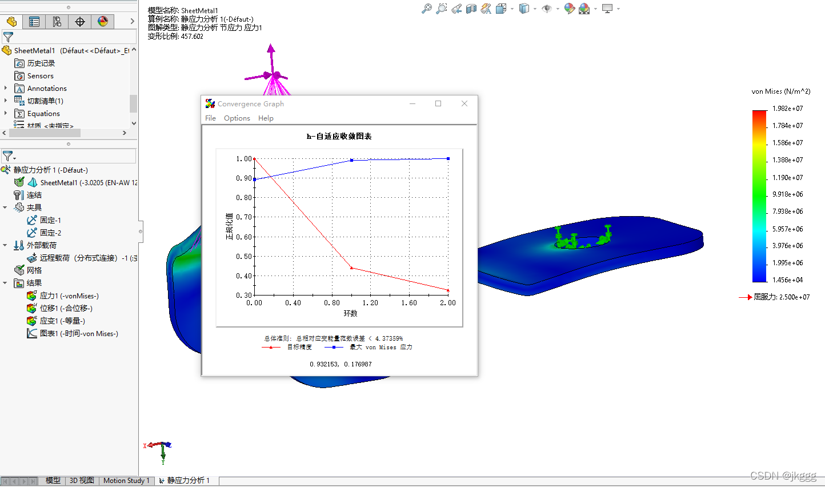
Task: Expand the Annotations folder
Action: pos(6,88)
